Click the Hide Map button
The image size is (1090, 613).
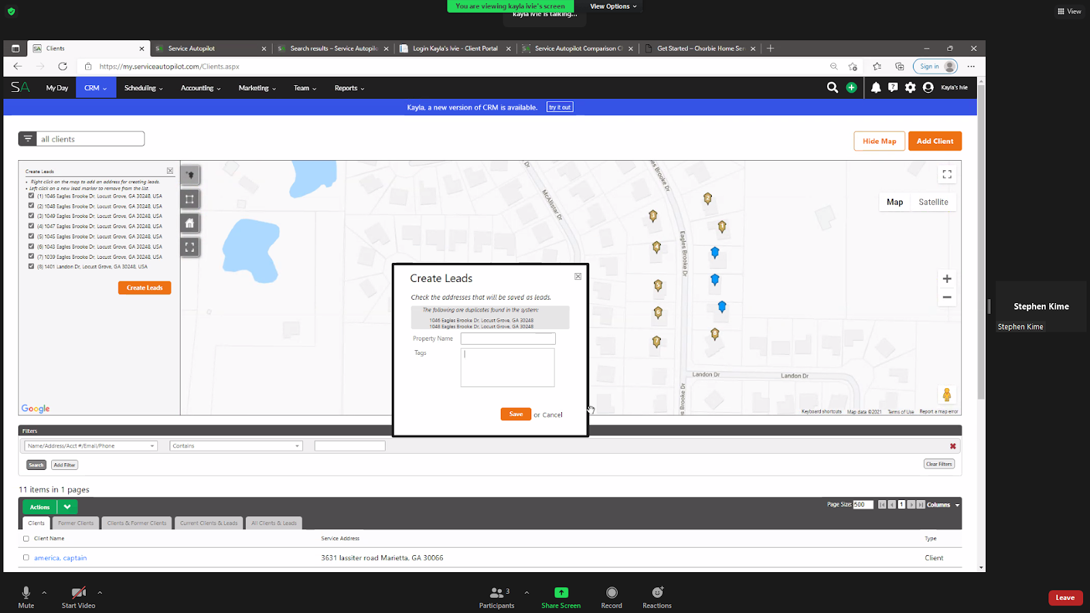[x=879, y=141]
